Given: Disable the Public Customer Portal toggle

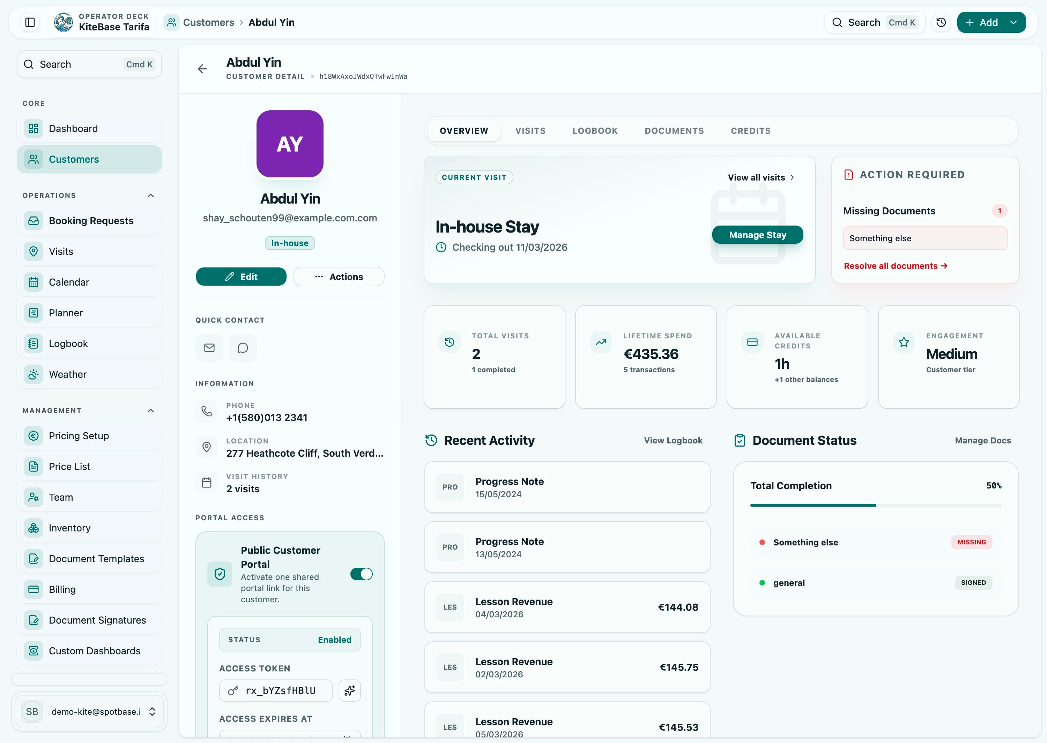Looking at the screenshot, I should (361, 574).
